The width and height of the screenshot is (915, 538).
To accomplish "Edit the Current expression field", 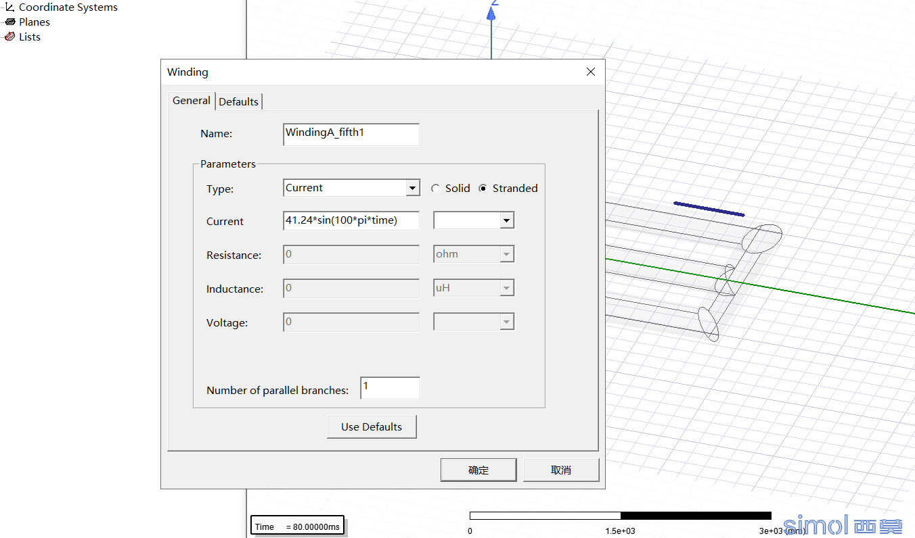I will coord(351,221).
